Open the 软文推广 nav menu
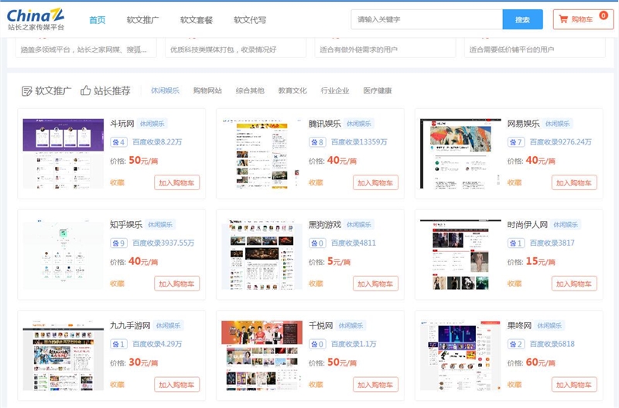The height and width of the screenshot is (408, 619). [x=142, y=20]
